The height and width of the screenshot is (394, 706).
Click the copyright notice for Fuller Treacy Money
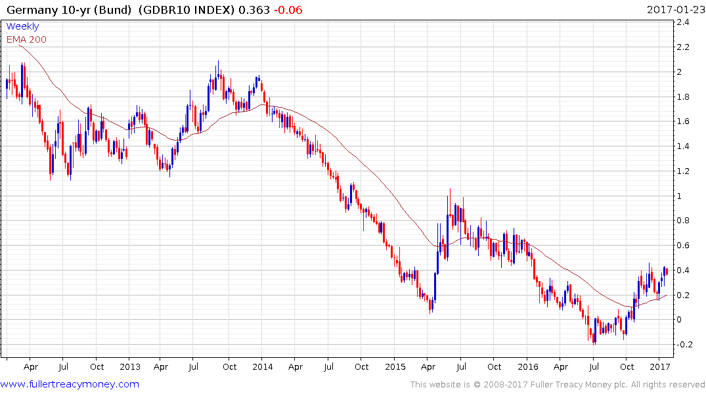click(558, 385)
